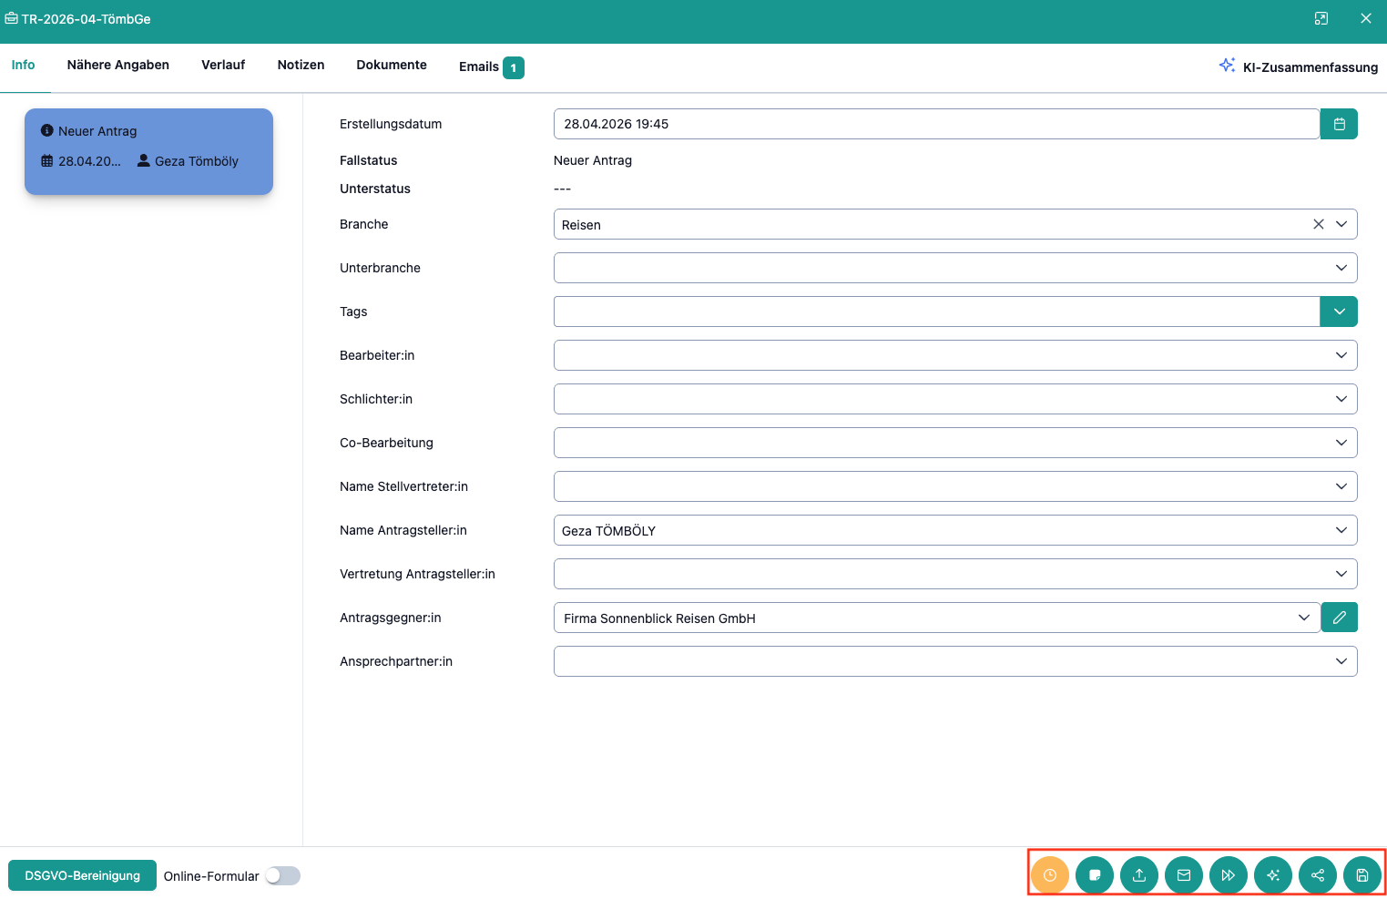Screen dimensions: 1387x899
Task: Switch to the Info tab
Action: (23, 65)
